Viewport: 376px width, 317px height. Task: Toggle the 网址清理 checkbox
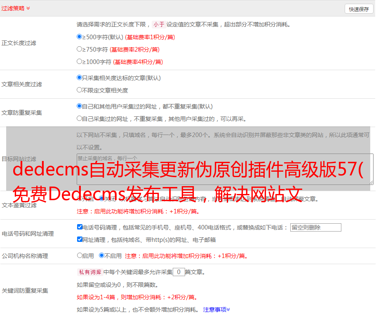(x=80, y=239)
